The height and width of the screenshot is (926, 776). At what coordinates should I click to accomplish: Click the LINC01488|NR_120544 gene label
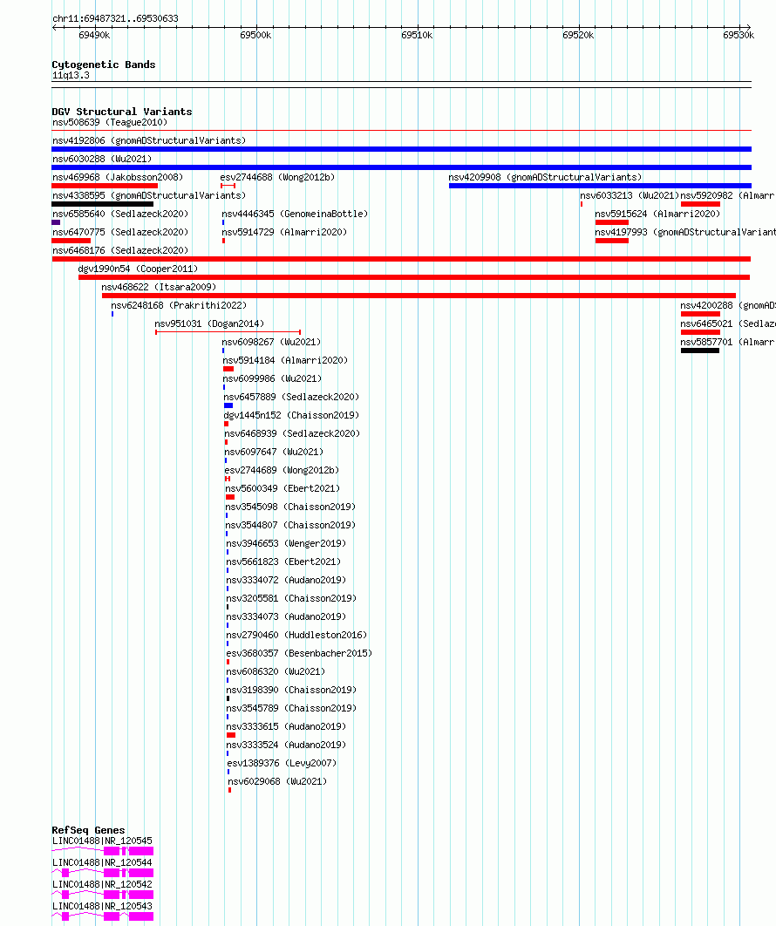pos(102,863)
